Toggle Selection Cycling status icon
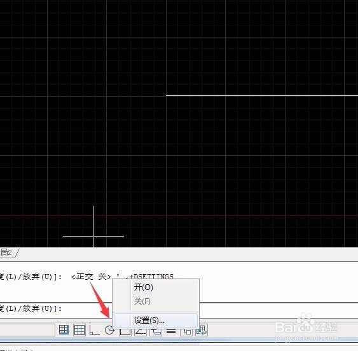Screen dimensions: 358x351 click(x=202, y=330)
